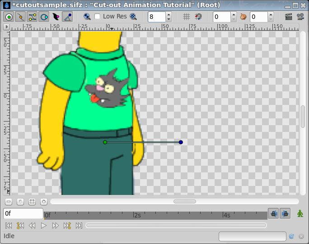Image resolution: width=309 pixels, height=244 pixels.
Task: Click the quality field showing 8
Action: pyautogui.click(x=157, y=17)
